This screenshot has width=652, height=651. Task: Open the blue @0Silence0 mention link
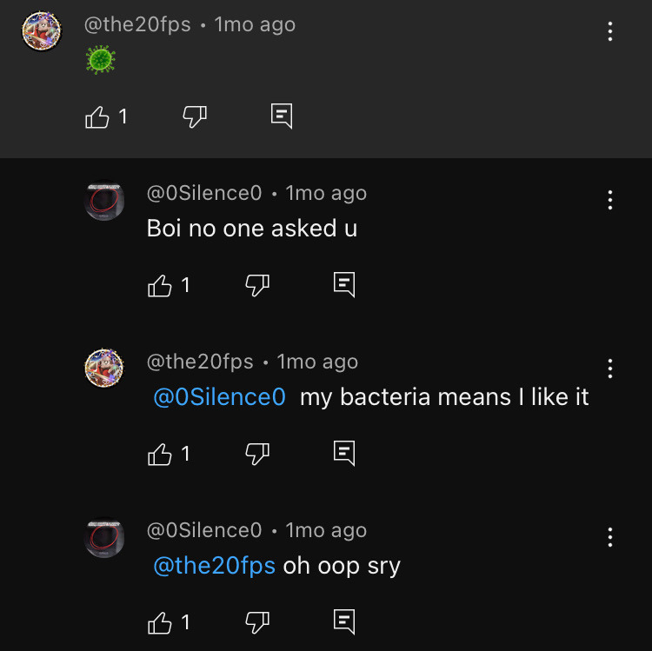(x=219, y=397)
